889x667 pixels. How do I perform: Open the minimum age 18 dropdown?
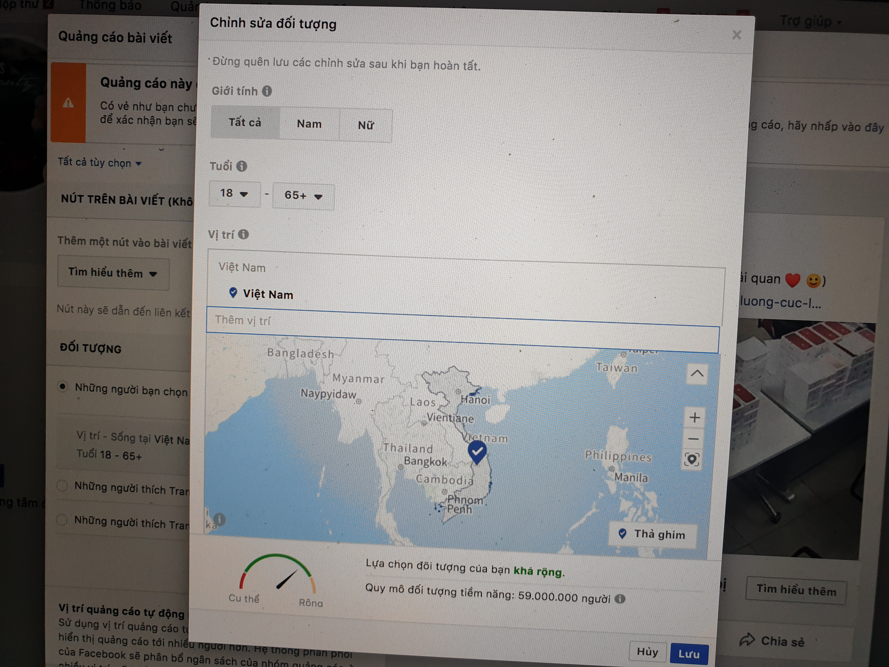tap(234, 194)
